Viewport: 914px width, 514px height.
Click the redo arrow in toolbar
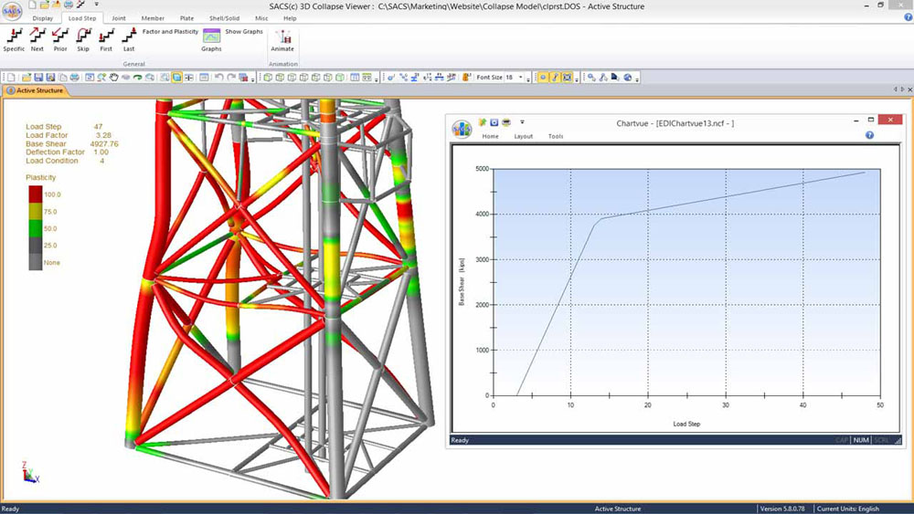pos(231,77)
